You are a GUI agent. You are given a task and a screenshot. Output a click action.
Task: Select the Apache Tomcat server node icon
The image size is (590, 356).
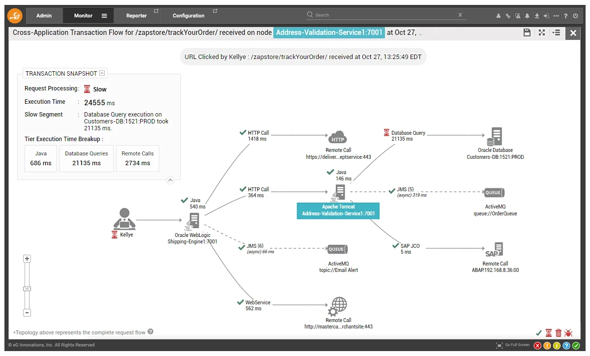click(338, 193)
